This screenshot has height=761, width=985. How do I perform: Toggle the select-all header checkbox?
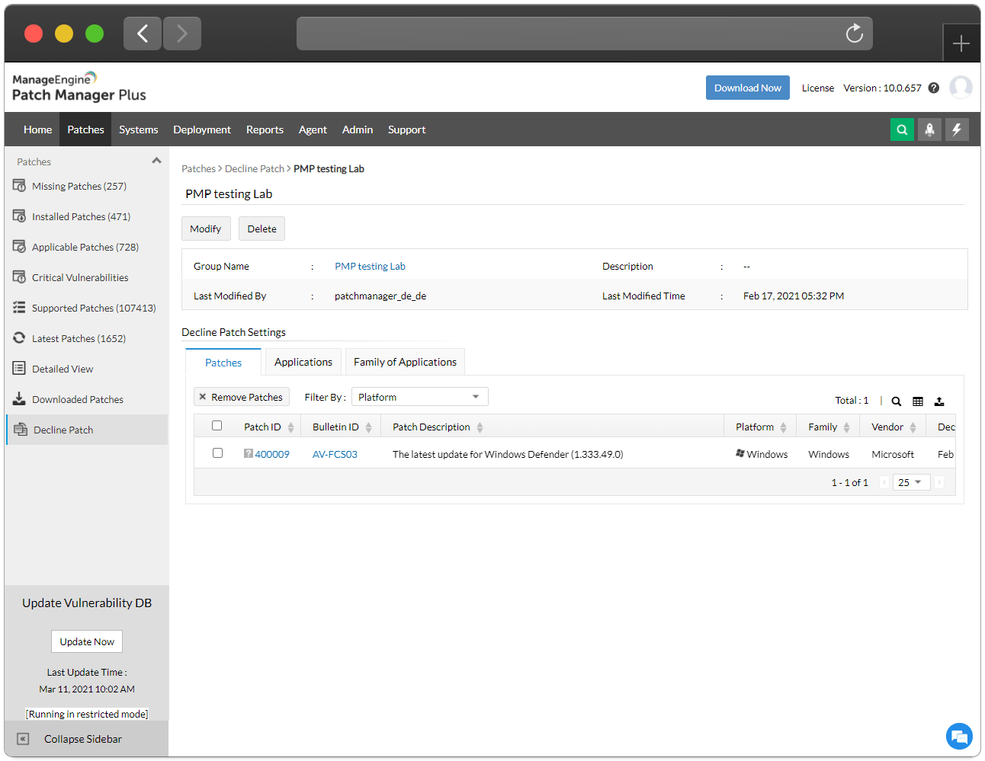click(x=217, y=426)
